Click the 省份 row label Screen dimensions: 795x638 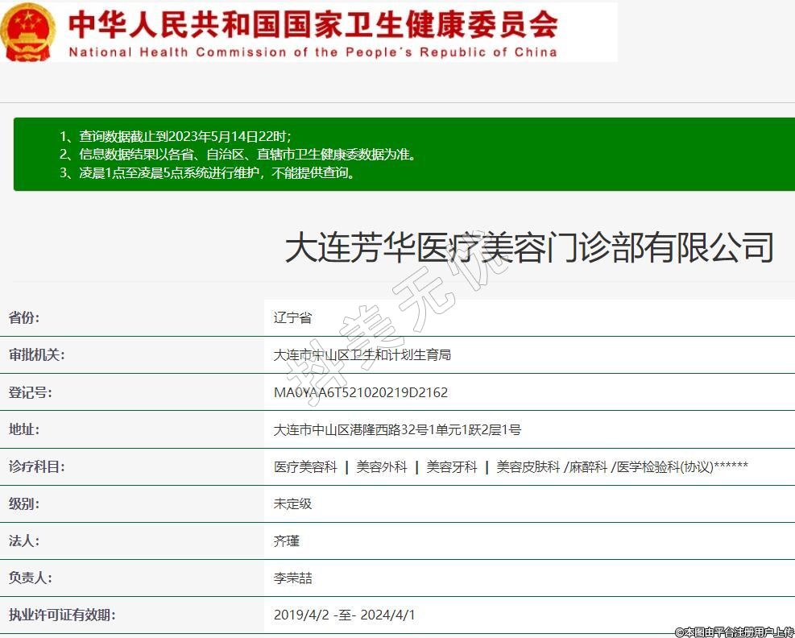[x=24, y=317]
